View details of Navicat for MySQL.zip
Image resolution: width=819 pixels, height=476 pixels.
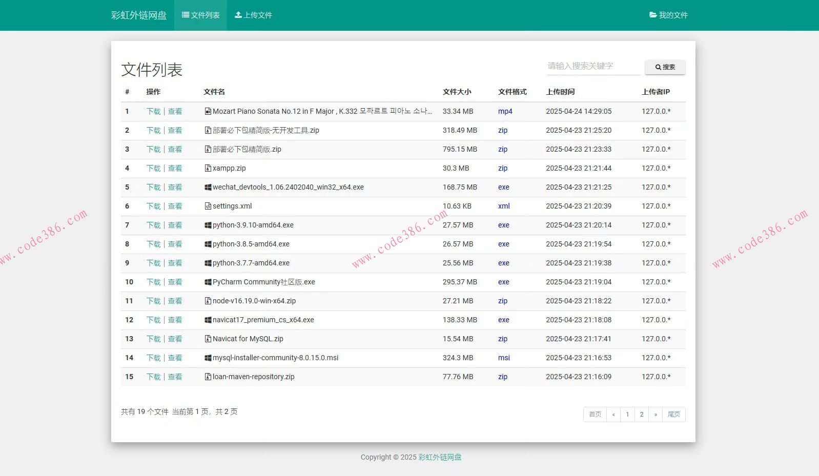(x=175, y=339)
